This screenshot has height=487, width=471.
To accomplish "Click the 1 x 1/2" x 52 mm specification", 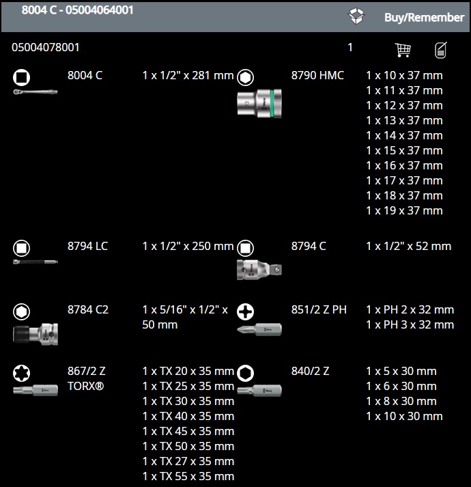I will click(x=409, y=247).
